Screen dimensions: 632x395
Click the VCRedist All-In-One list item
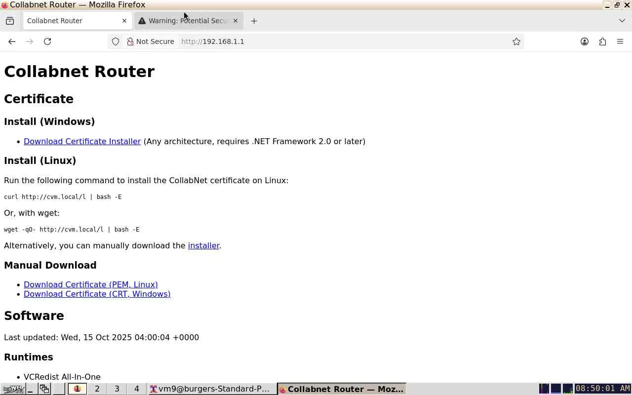[62, 377]
